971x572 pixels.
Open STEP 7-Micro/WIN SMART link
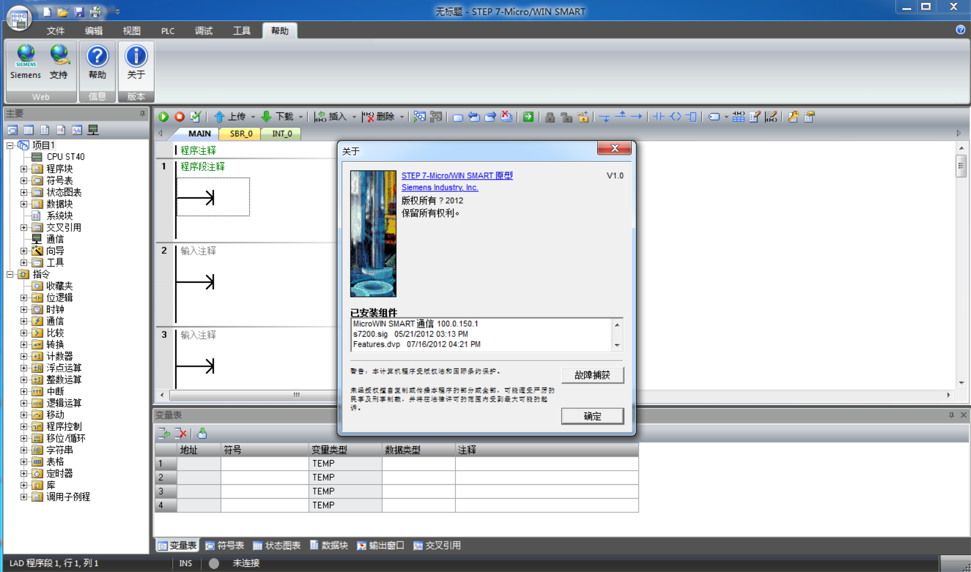(456, 176)
